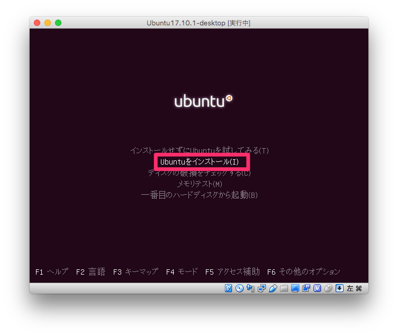Viewport: 398px width, 336px height.
Task: Click the display monitor status icon
Action: [295, 288]
